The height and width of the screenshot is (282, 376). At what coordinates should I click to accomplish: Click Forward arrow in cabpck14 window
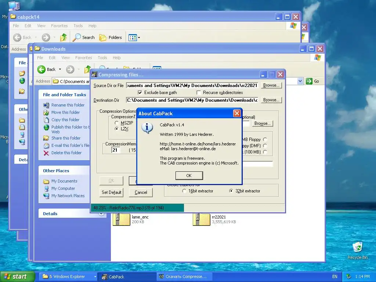(x=46, y=37)
